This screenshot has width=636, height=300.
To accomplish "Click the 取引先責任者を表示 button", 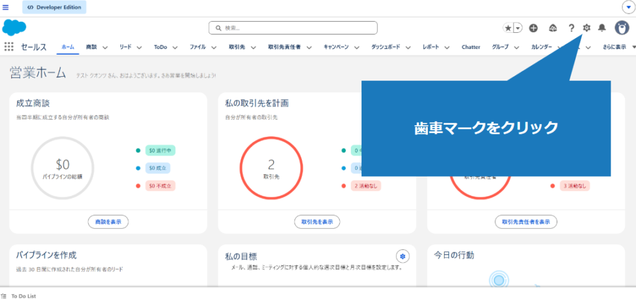I will 525,221.
